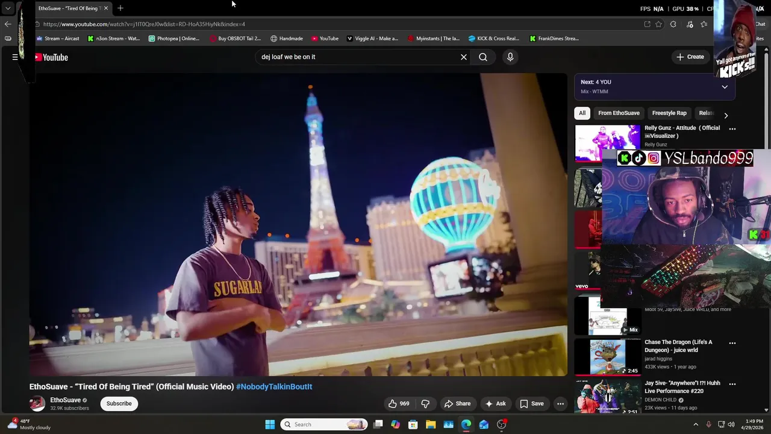Click the youtube.com address bar
771x434 pixels.
[x=337, y=24]
